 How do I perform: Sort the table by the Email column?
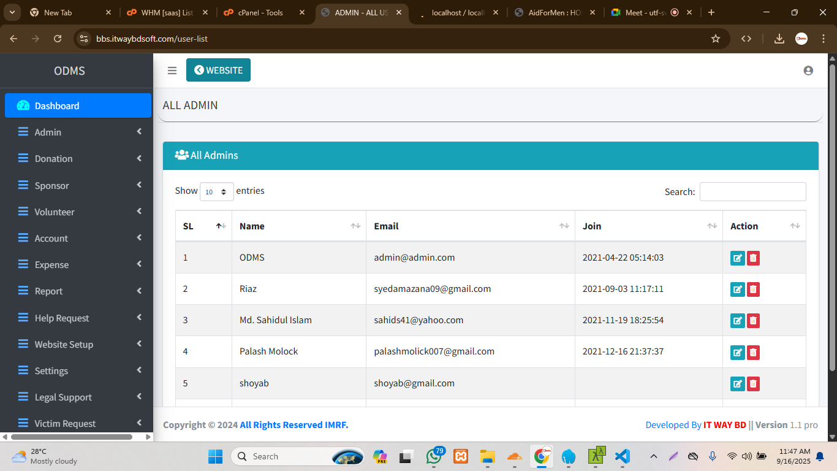[470, 226]
